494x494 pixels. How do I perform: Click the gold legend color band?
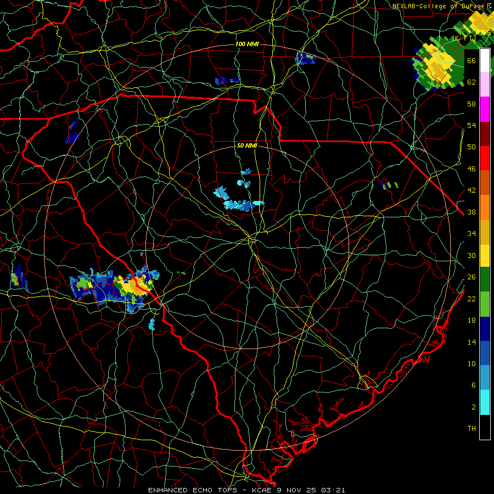click(485, 232)
